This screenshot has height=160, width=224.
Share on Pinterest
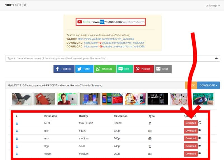pos(144,69)
